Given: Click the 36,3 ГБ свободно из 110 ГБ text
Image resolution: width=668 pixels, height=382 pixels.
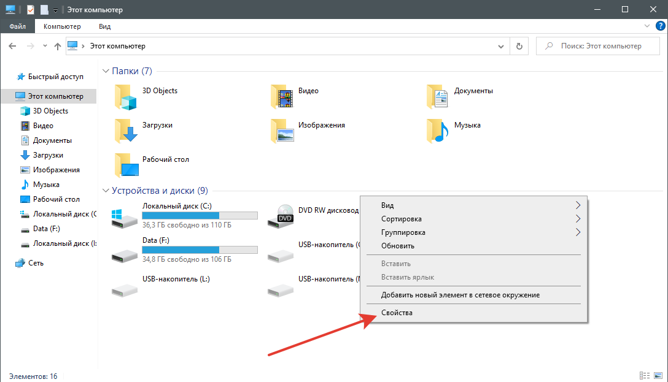Looking at the screenshot, I should pos(187,225).
